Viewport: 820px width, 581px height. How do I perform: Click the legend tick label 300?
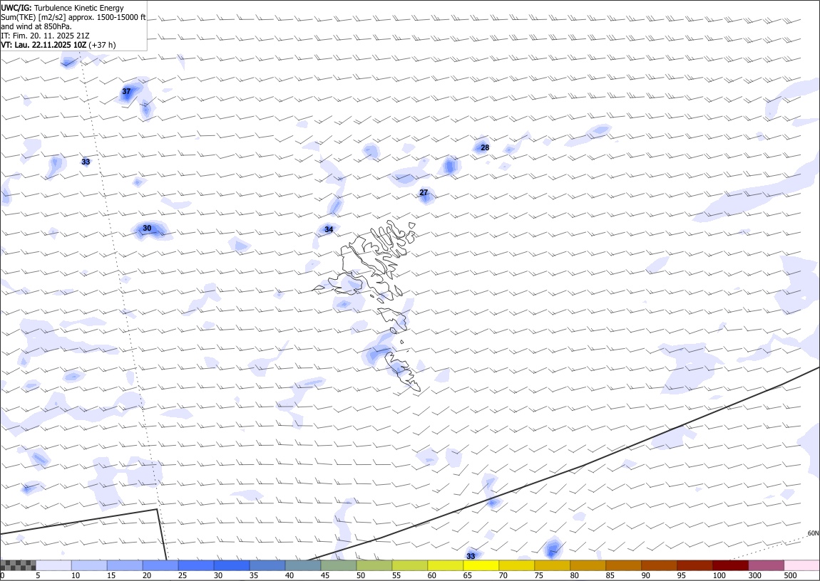(x=754, y=575)
